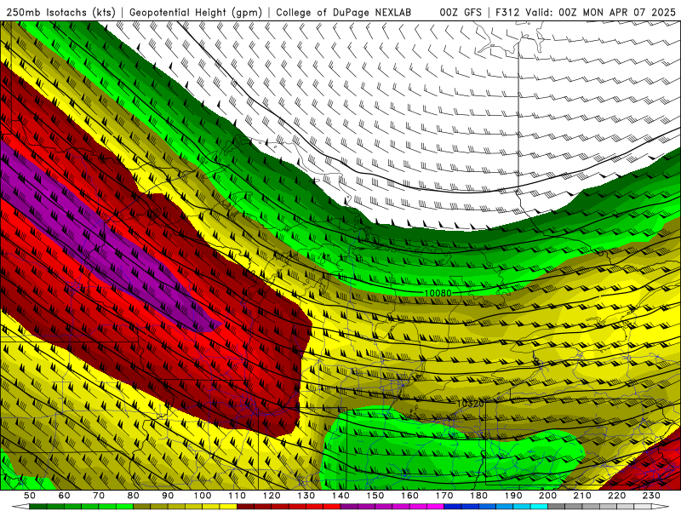
Task: Click the '250mb Isotachs (kts)' title text
Action: pos(60,12)
